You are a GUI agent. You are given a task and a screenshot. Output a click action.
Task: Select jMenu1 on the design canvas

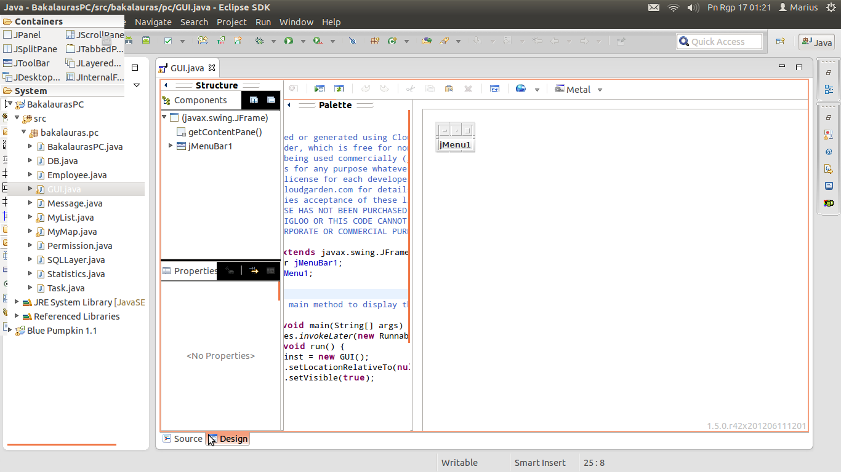455,145
